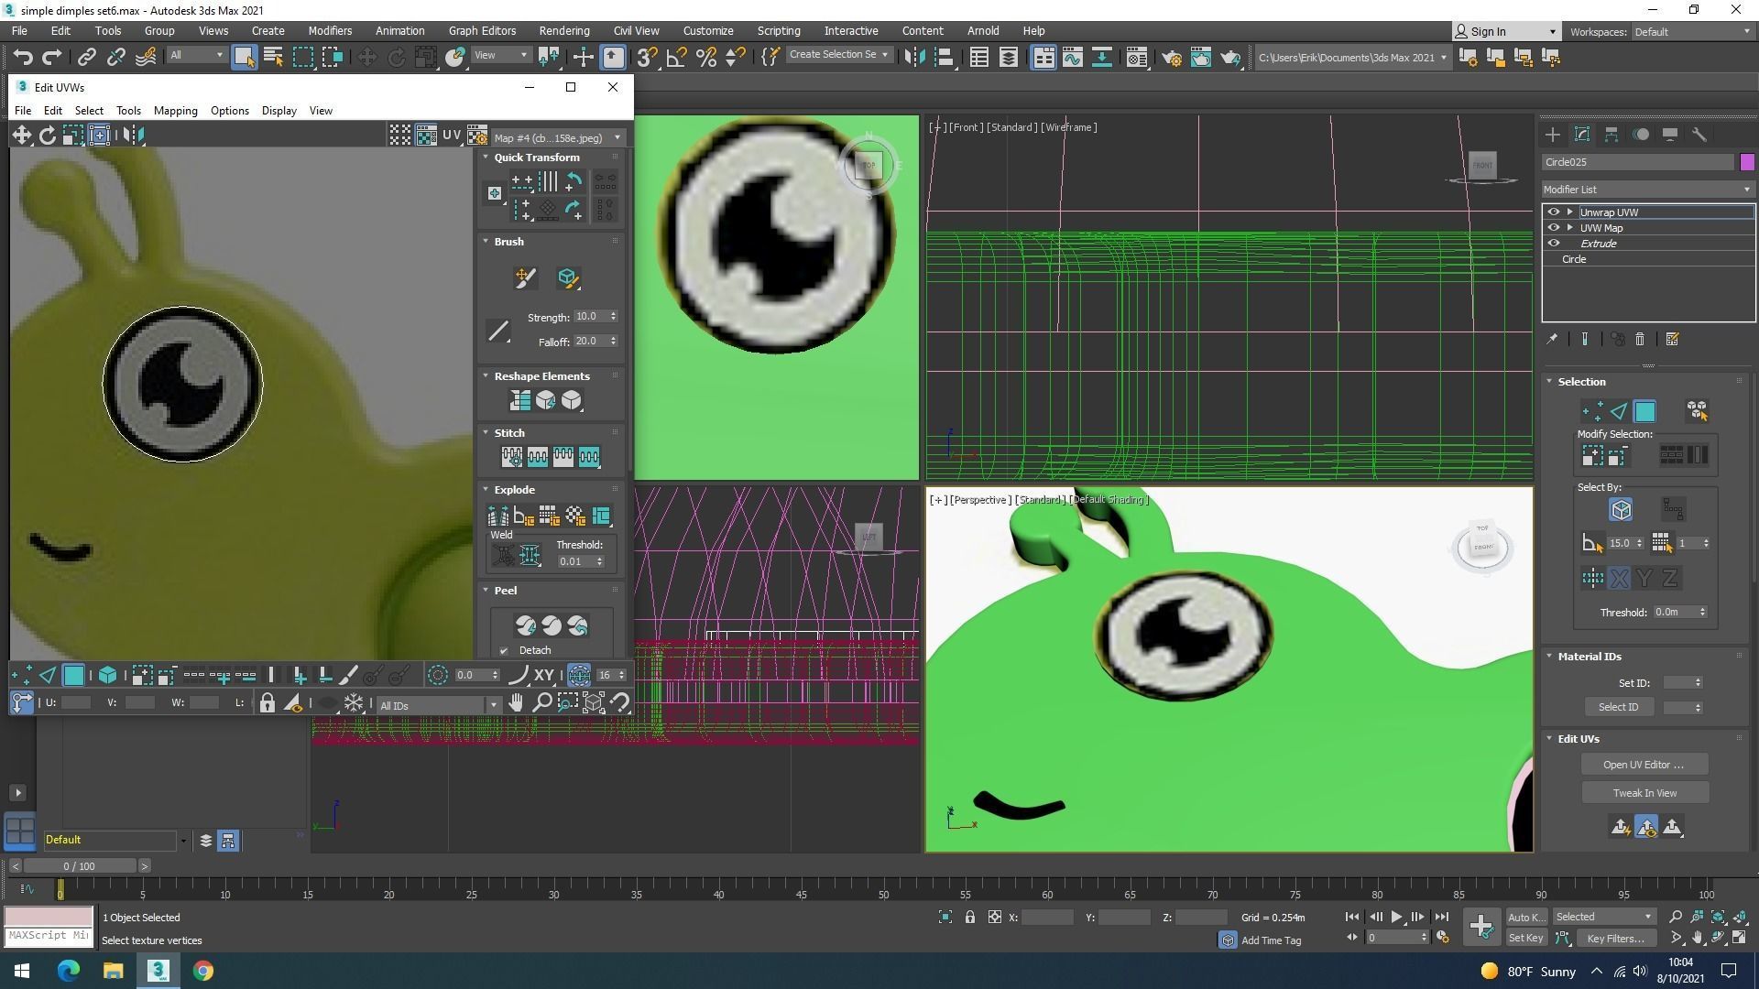This screenshot has width=1759, height=989.
Task: Click the Pan hand tool in UV editor
Action: (x=516, y=703)
